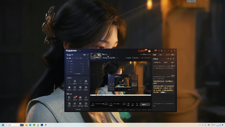Click the microphone icon in the bottom control bar
This screenshot has width=225, height=127.
93,104
